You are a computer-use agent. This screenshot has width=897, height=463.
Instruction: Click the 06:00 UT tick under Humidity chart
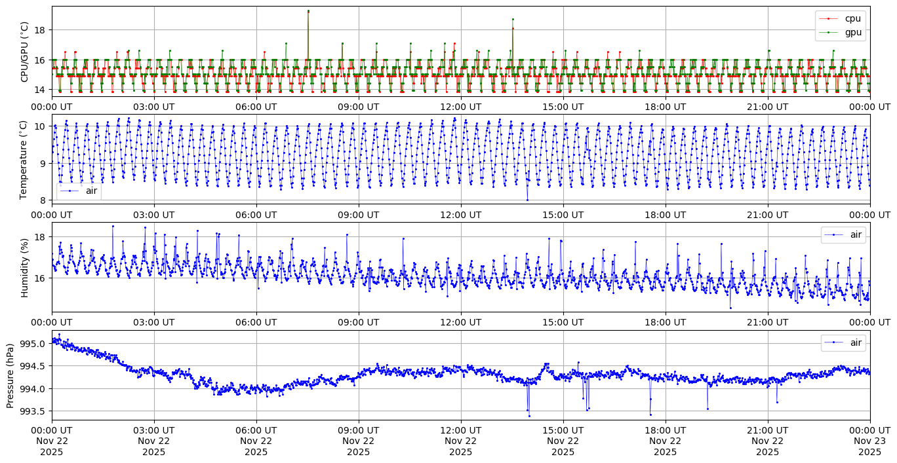tap(256, 322)
